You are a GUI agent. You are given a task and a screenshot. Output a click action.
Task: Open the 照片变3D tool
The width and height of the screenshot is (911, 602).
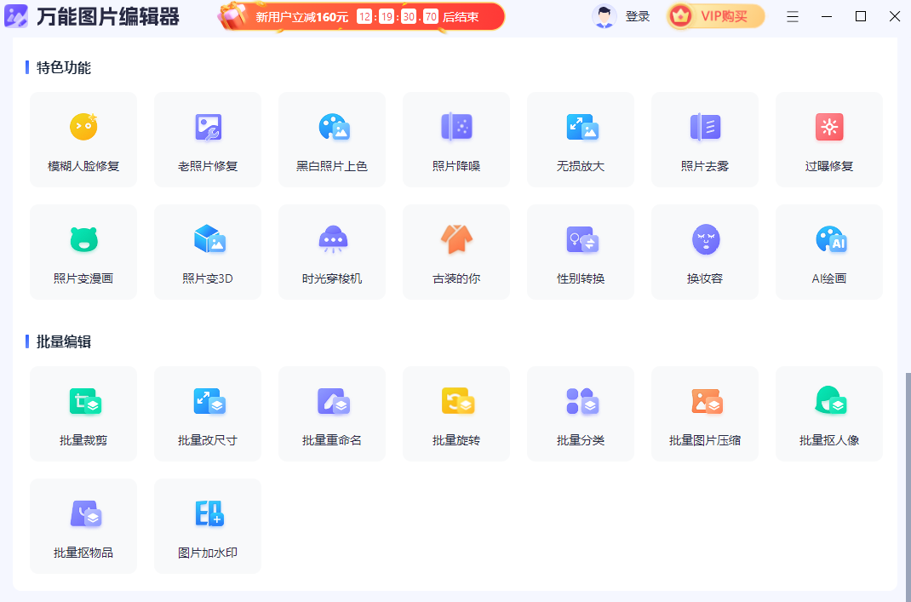tap(208, 251)
